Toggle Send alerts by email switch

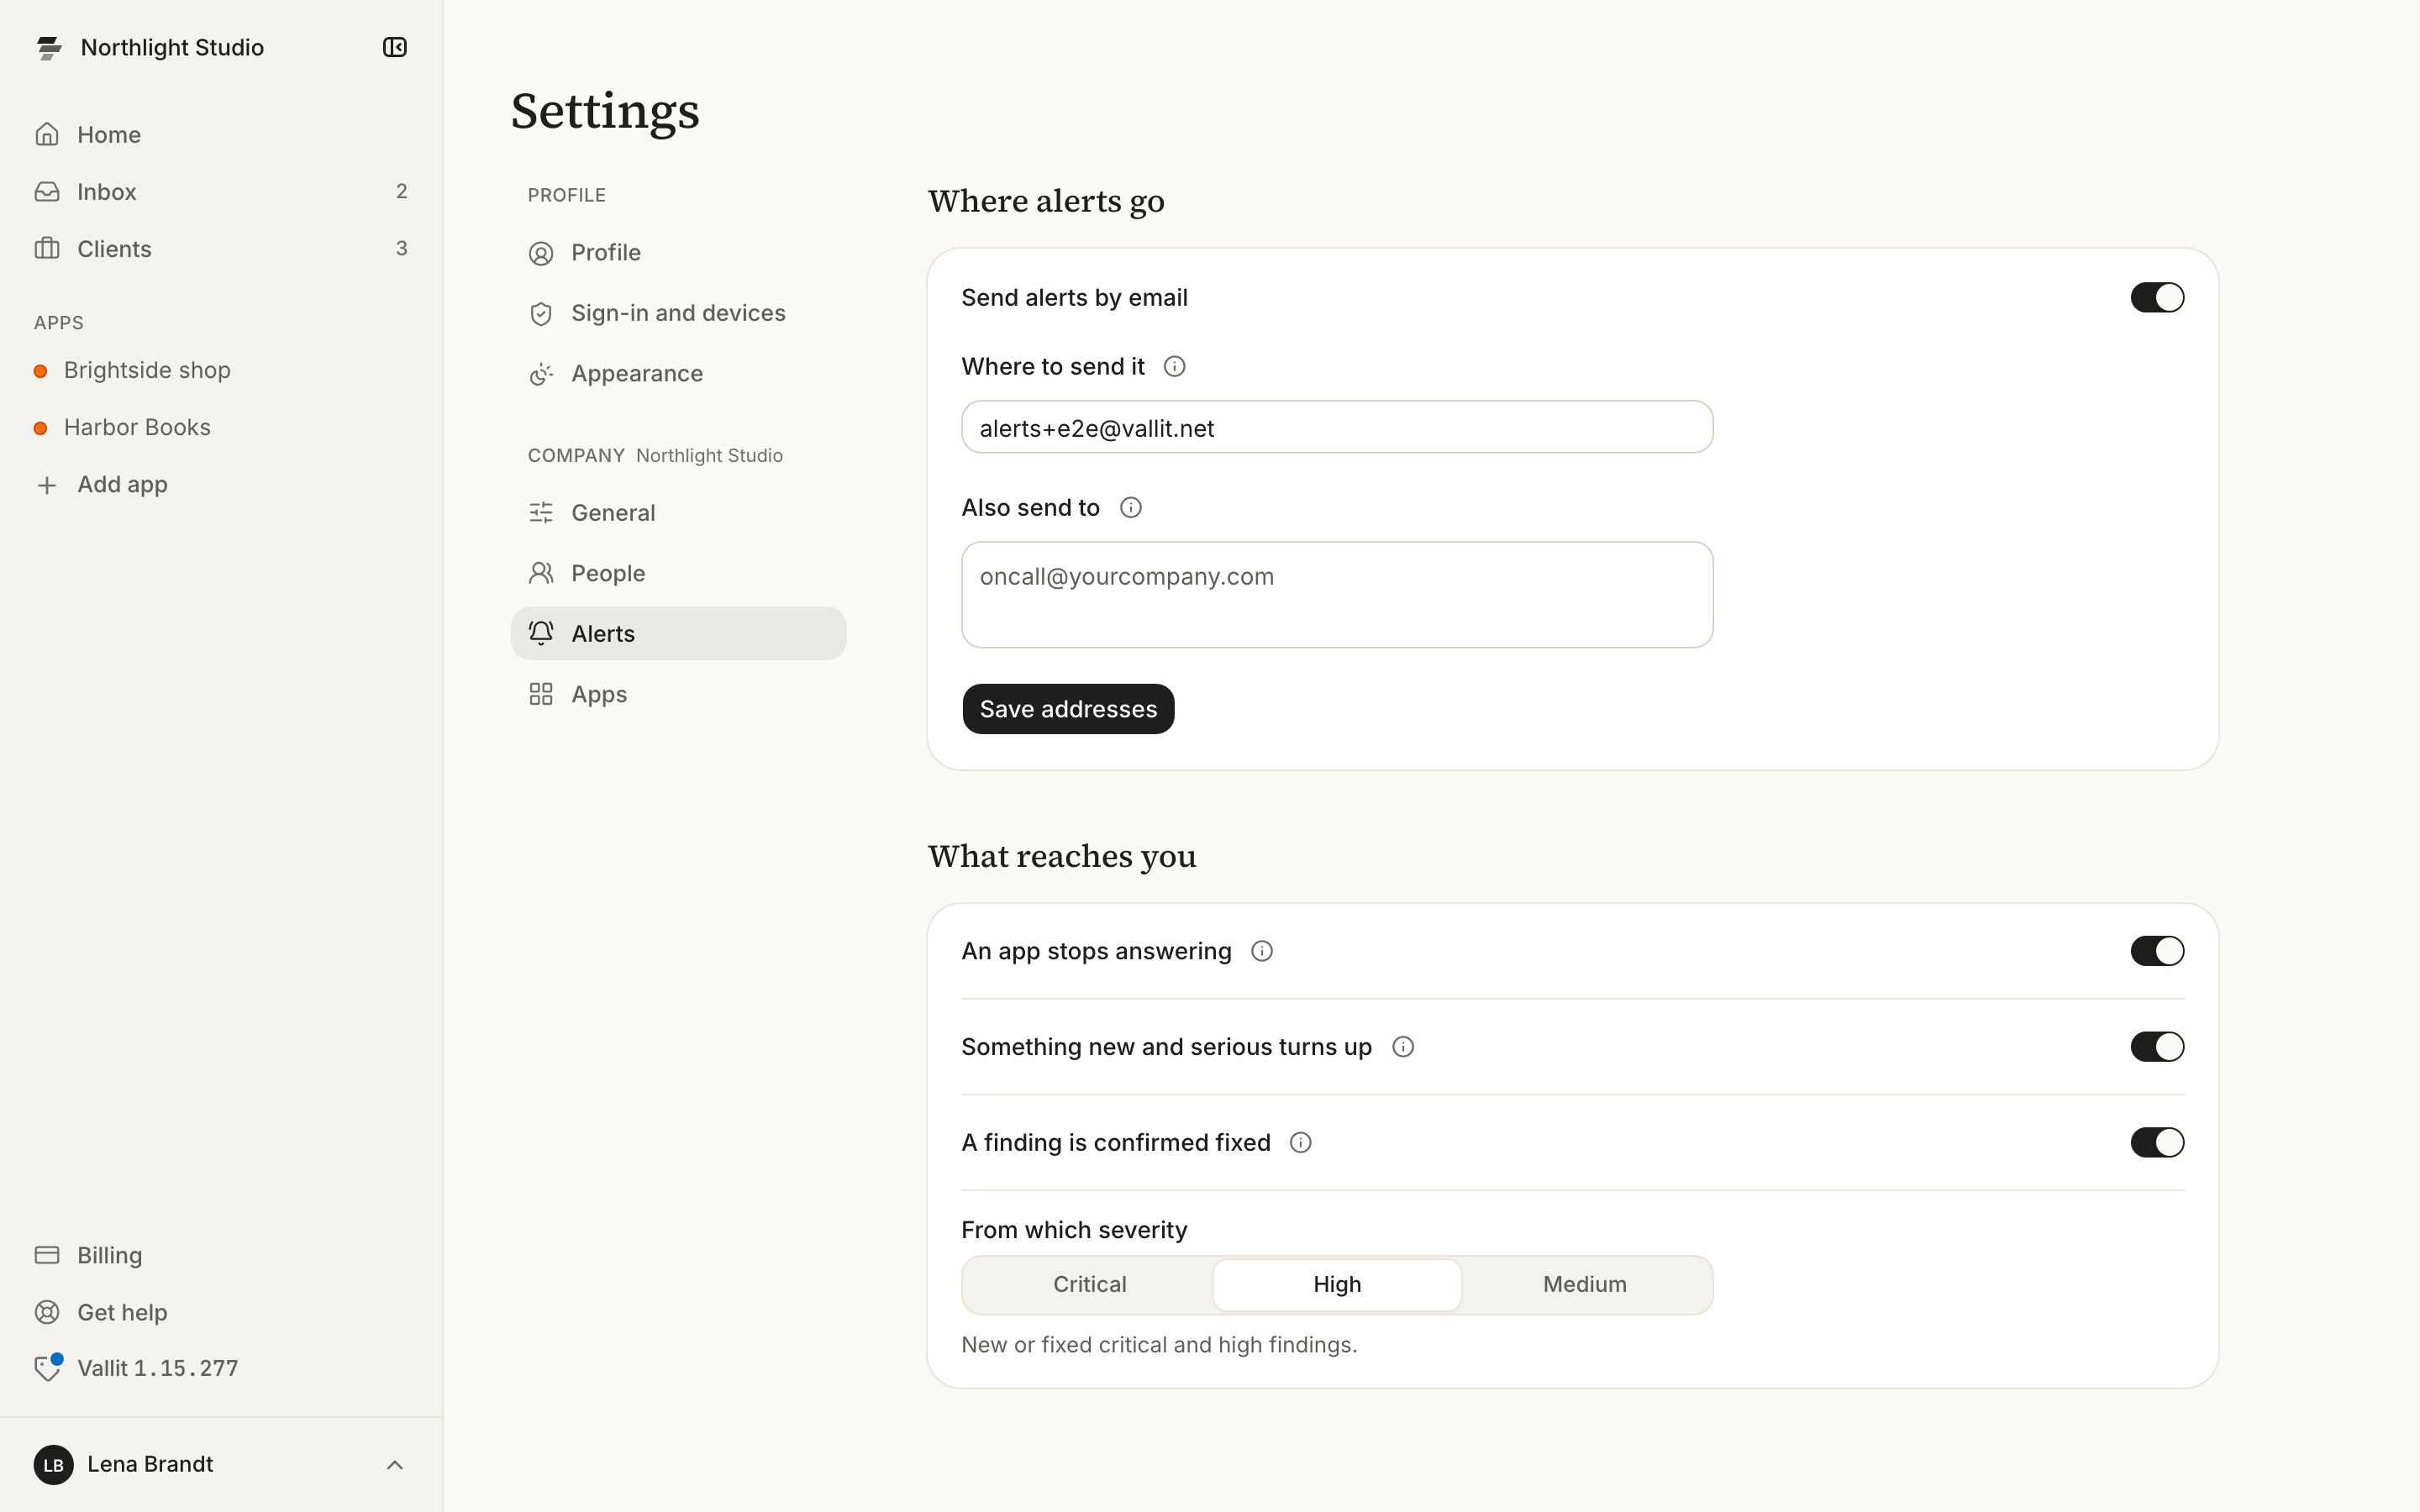click(x=2157, y=298)
